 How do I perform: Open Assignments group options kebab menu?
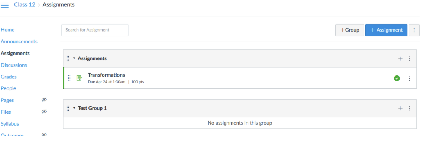tap(409, 58)
